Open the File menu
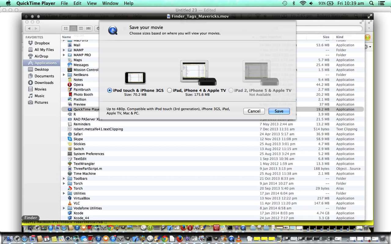The image size is (391, 244). tap(64, 3)
